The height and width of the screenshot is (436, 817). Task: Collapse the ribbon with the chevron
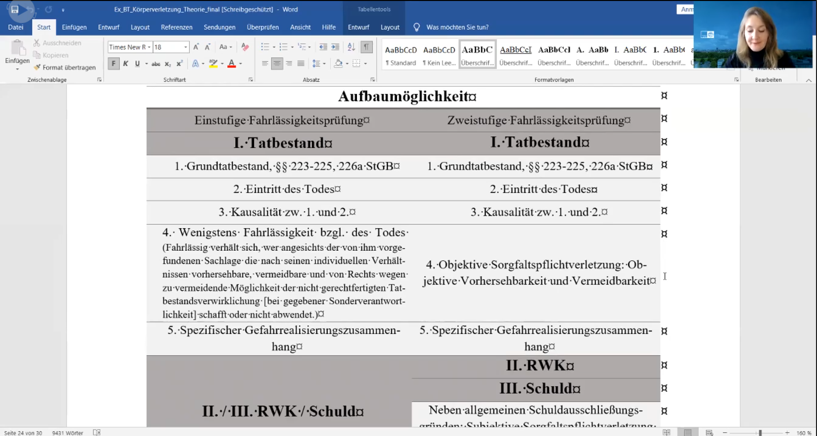809,80
